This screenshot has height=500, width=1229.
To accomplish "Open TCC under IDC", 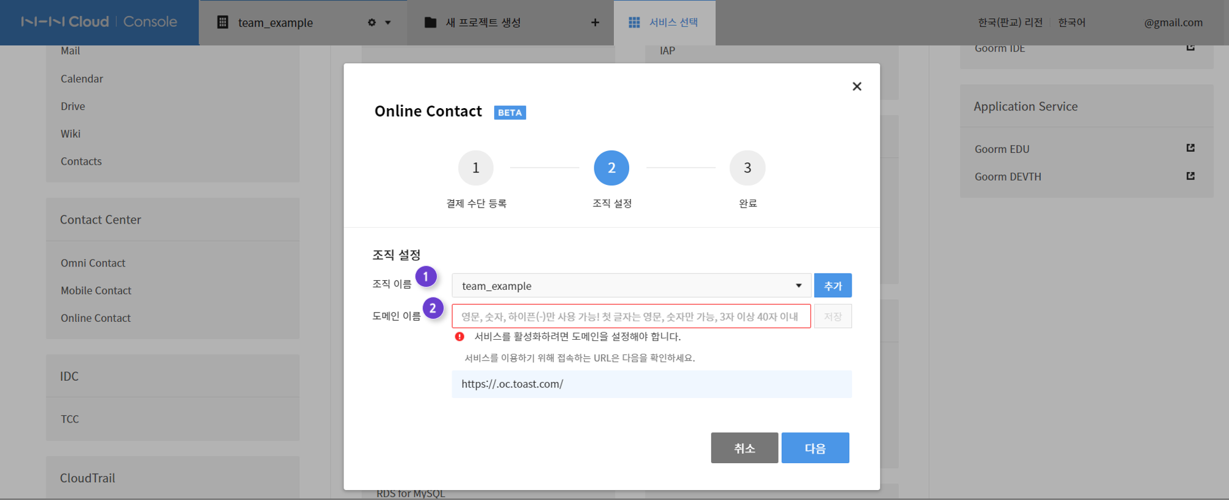I will pyautogui.click(x=69, y=419).
